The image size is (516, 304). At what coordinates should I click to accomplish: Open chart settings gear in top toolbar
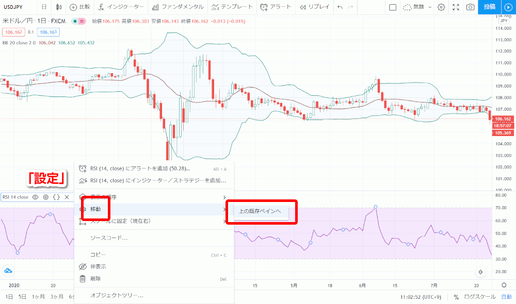[441, 7]
